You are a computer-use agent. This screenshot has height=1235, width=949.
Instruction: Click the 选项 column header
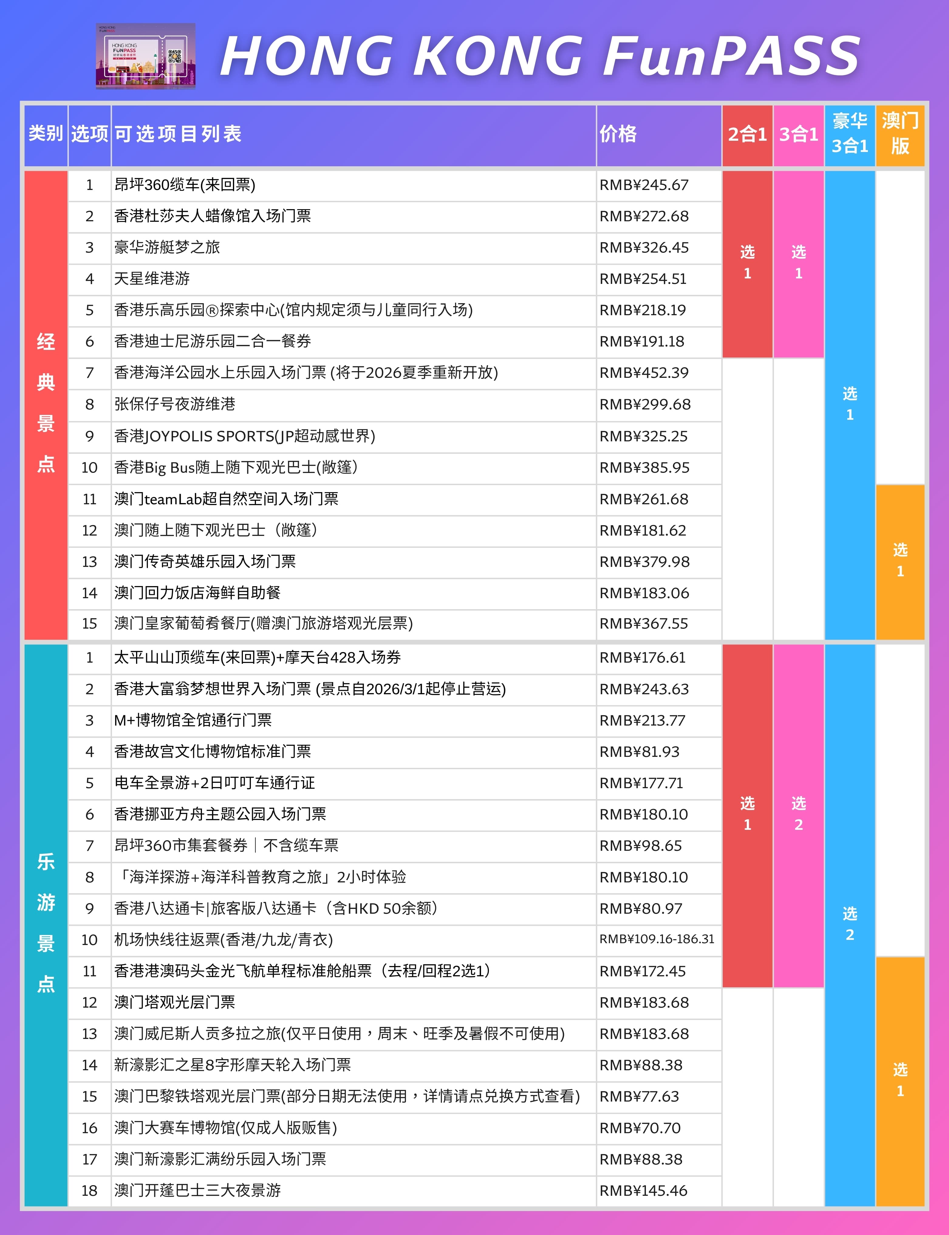pos(90,134)
